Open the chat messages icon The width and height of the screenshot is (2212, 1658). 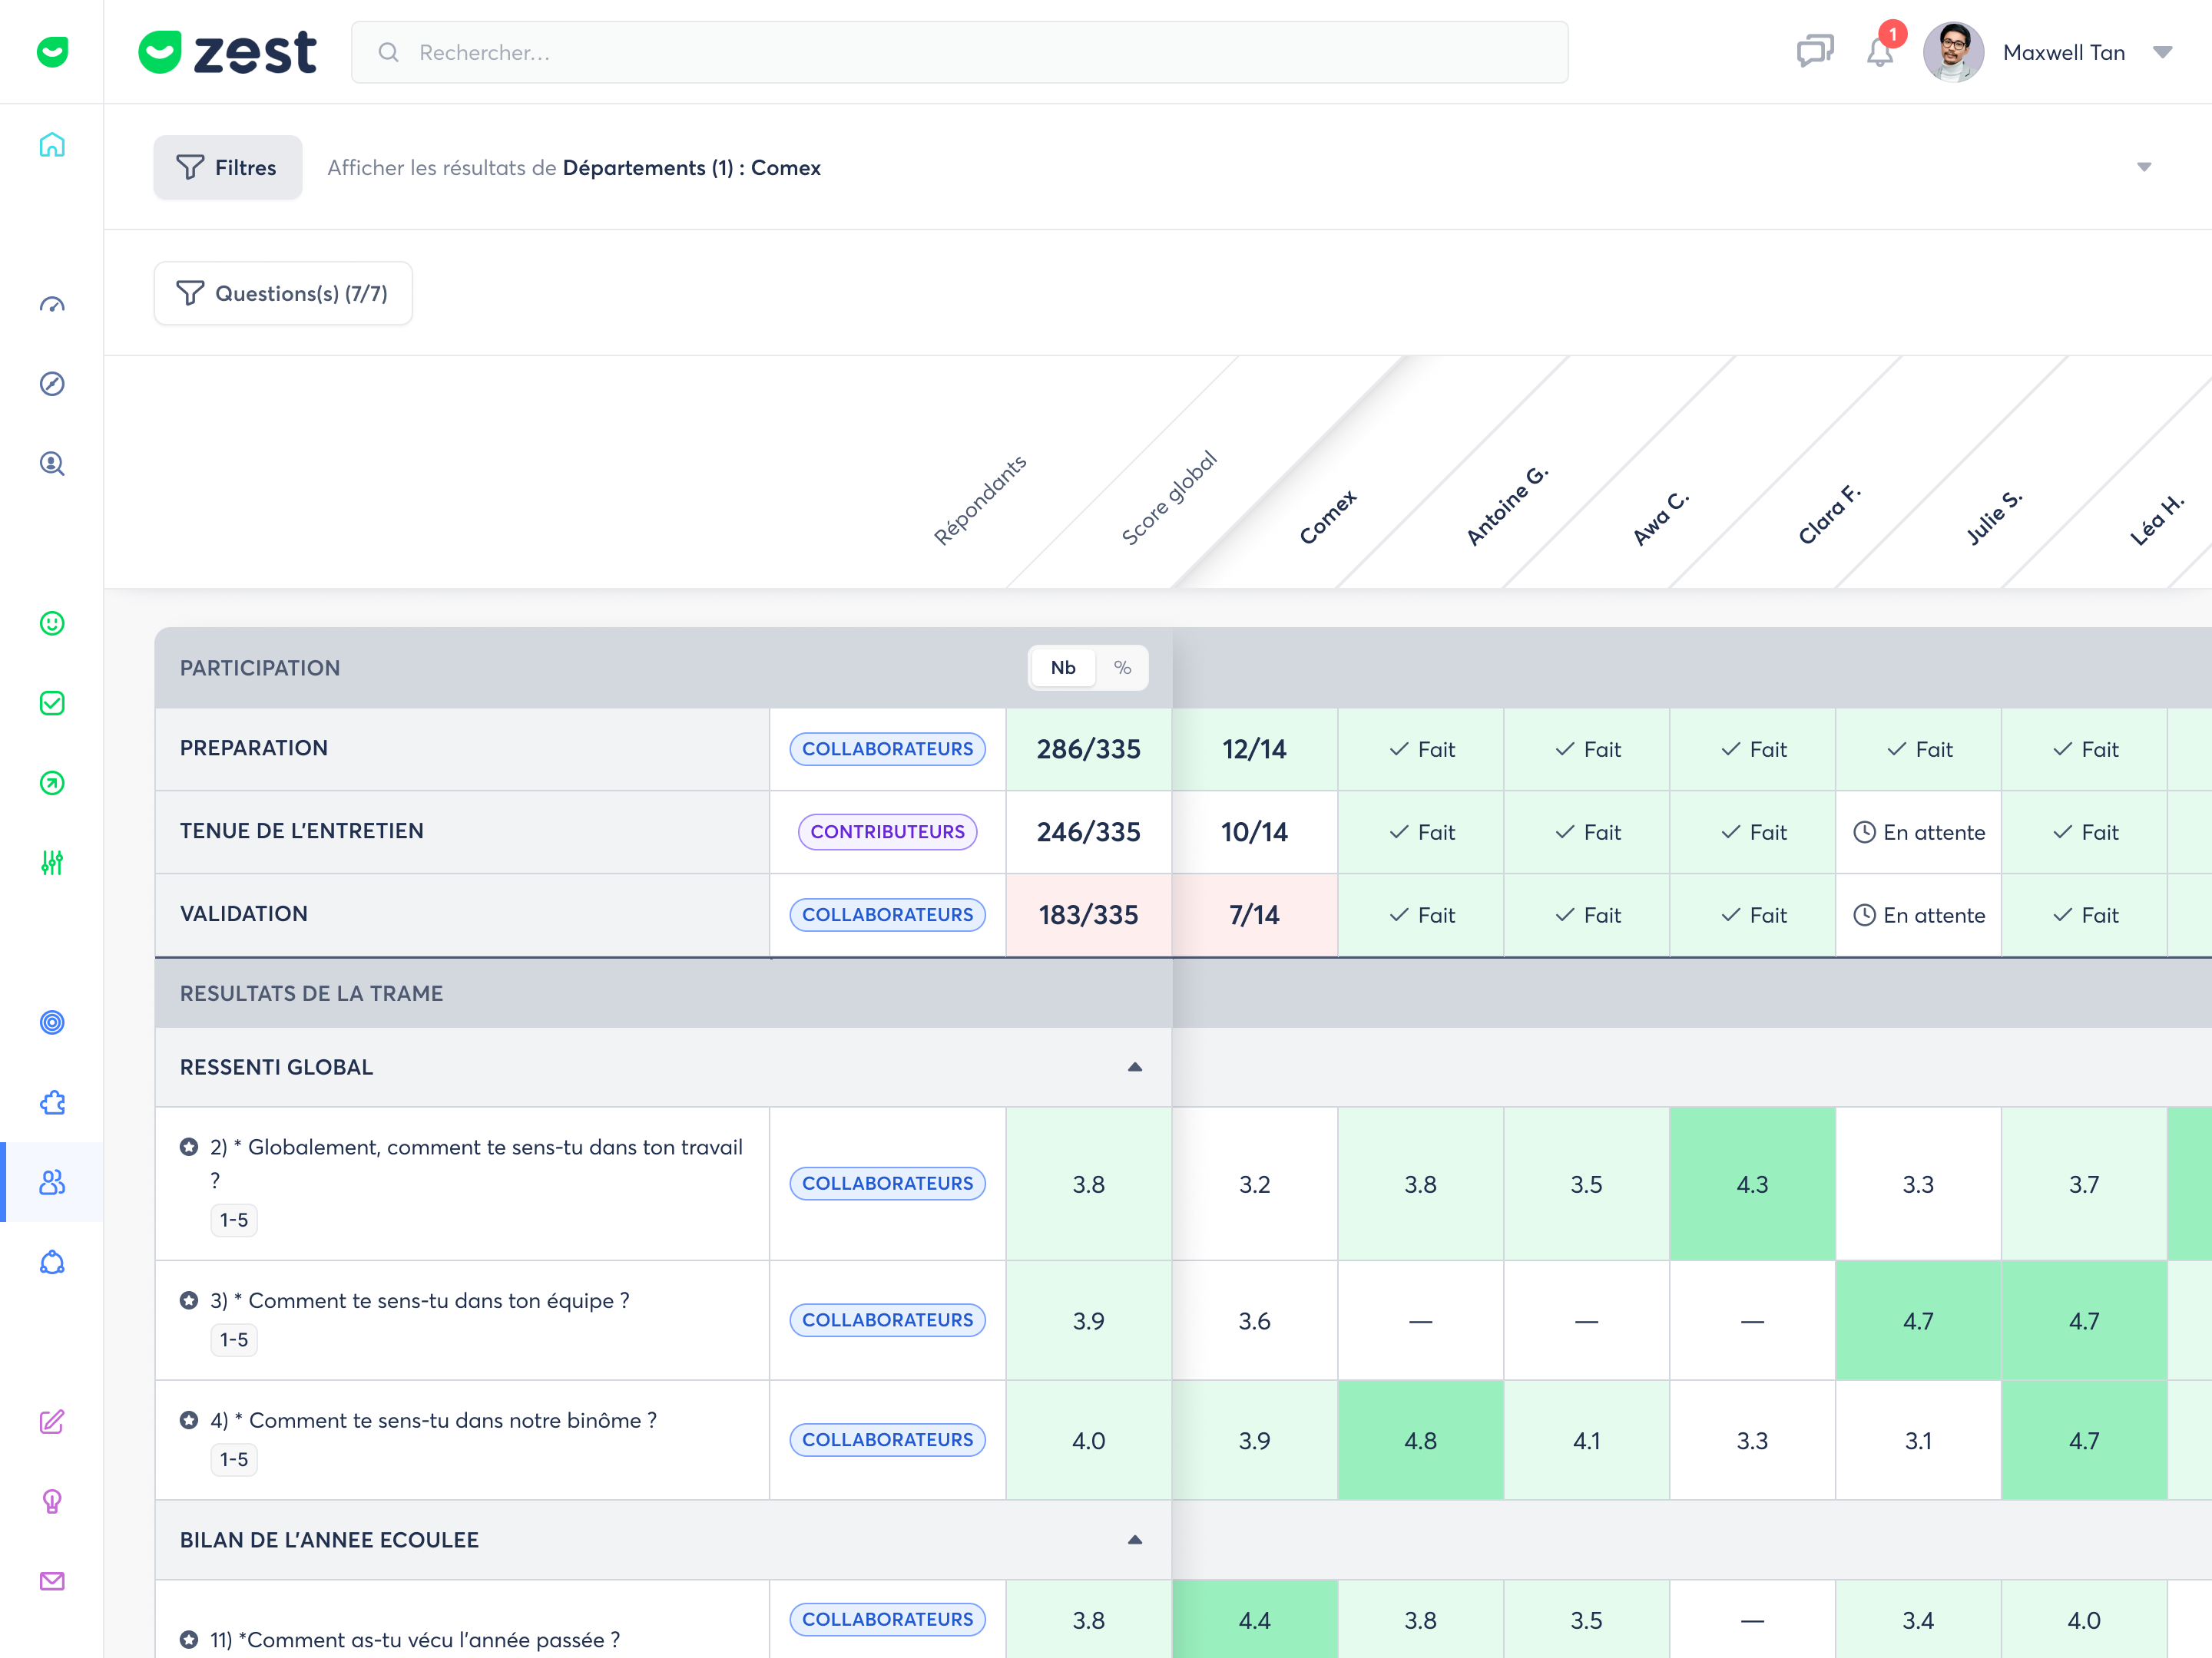(x=1815, y=52)
